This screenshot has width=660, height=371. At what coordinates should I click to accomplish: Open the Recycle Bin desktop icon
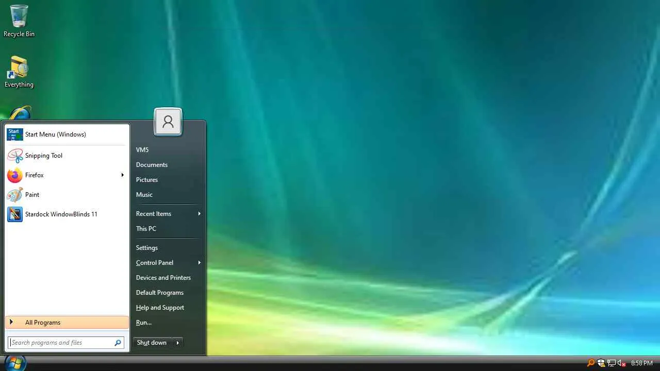click(x=19, y=21)
